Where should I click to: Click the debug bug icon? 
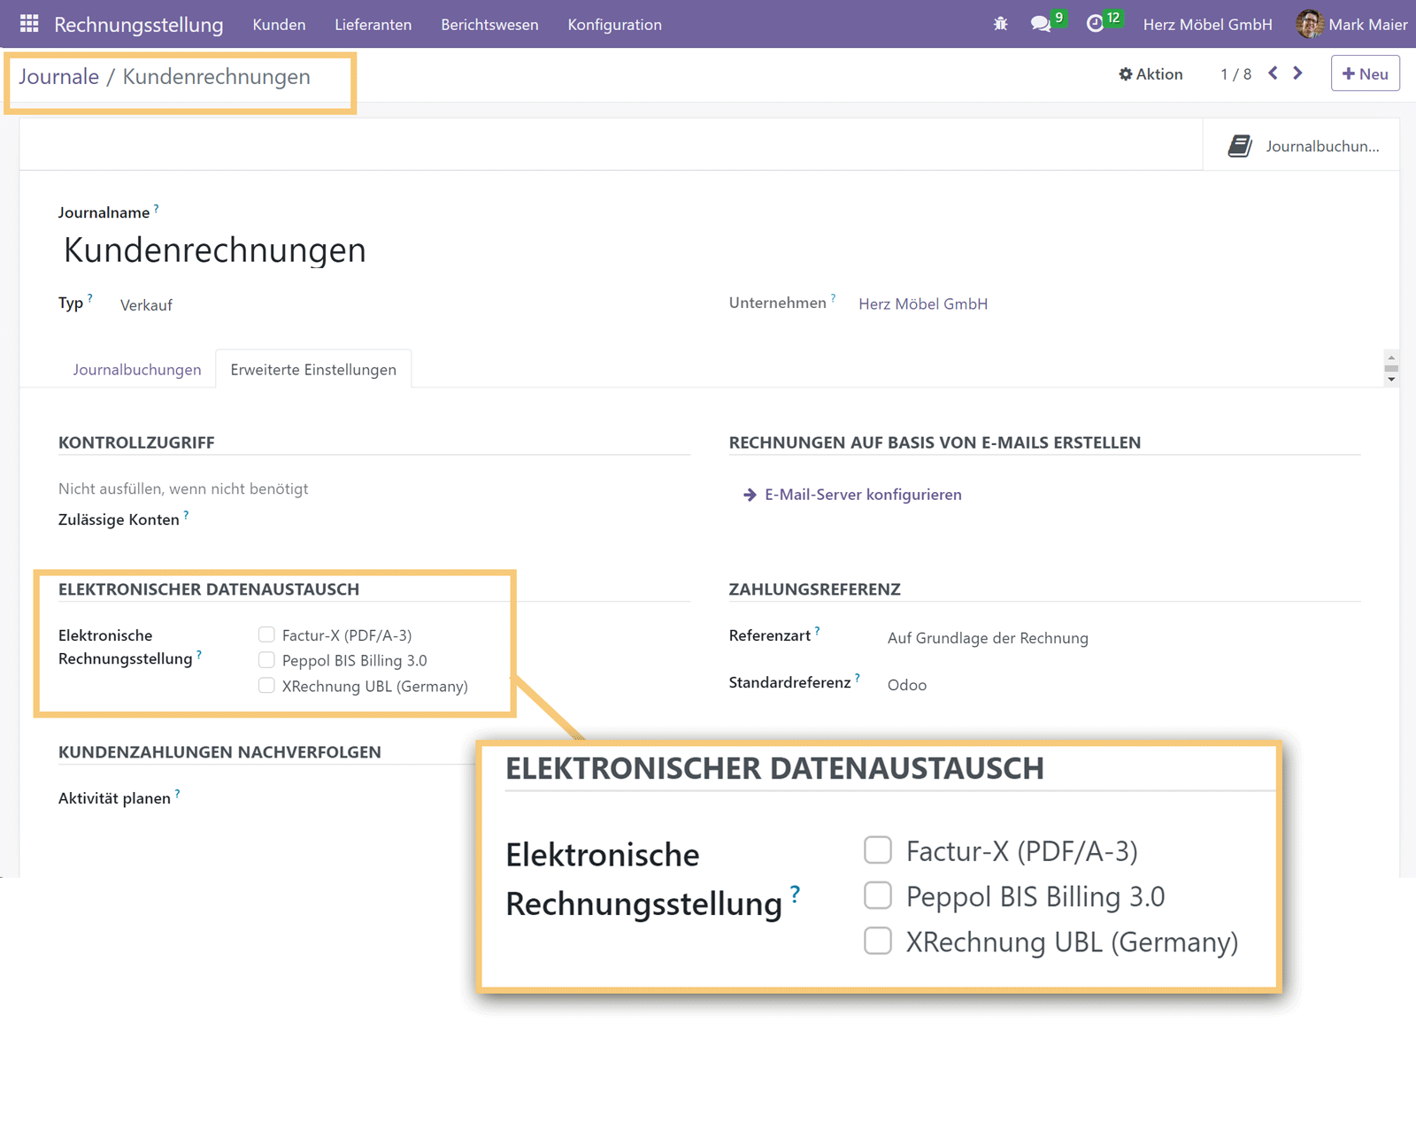(x=1000, y=24)
